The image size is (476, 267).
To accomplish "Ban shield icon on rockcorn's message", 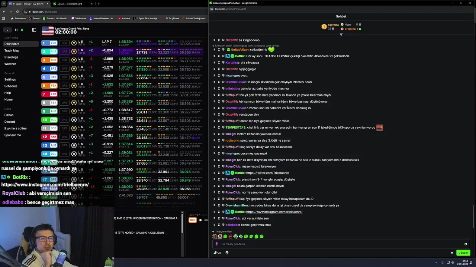I will click(x=223, y=141).
